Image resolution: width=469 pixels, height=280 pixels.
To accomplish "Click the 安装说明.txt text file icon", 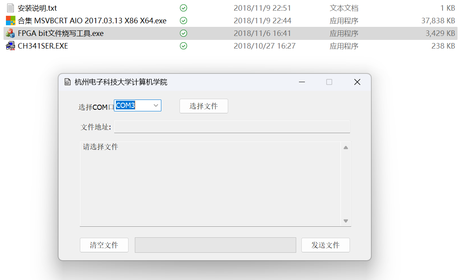I will pyautogui.click(x=10, y=8).
